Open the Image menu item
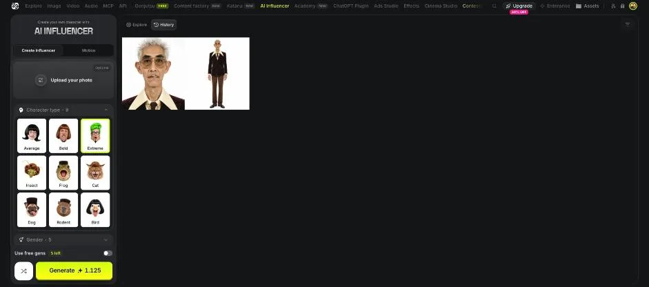Screen dimensions: 649x287 coord(54,6)
